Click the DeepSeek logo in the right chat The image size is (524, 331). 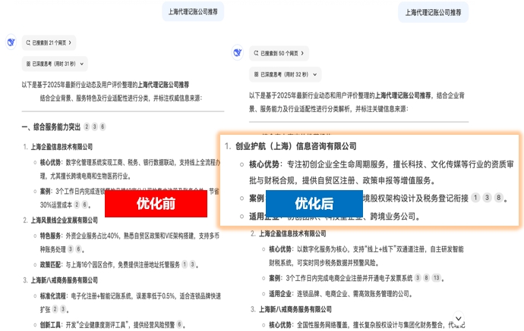tap(238, 53)
